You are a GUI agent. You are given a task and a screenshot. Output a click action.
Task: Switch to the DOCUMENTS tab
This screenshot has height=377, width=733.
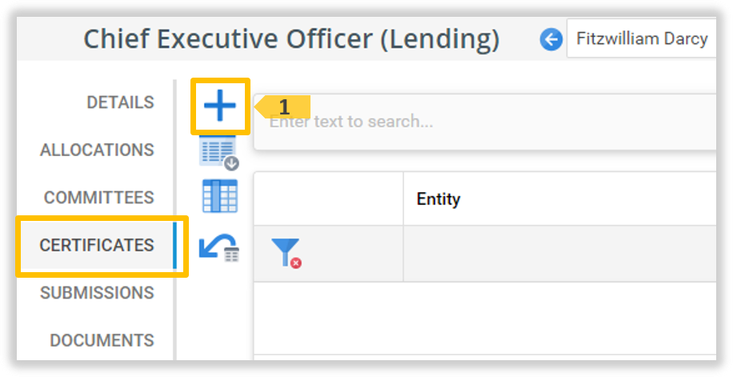click(102, 340)
